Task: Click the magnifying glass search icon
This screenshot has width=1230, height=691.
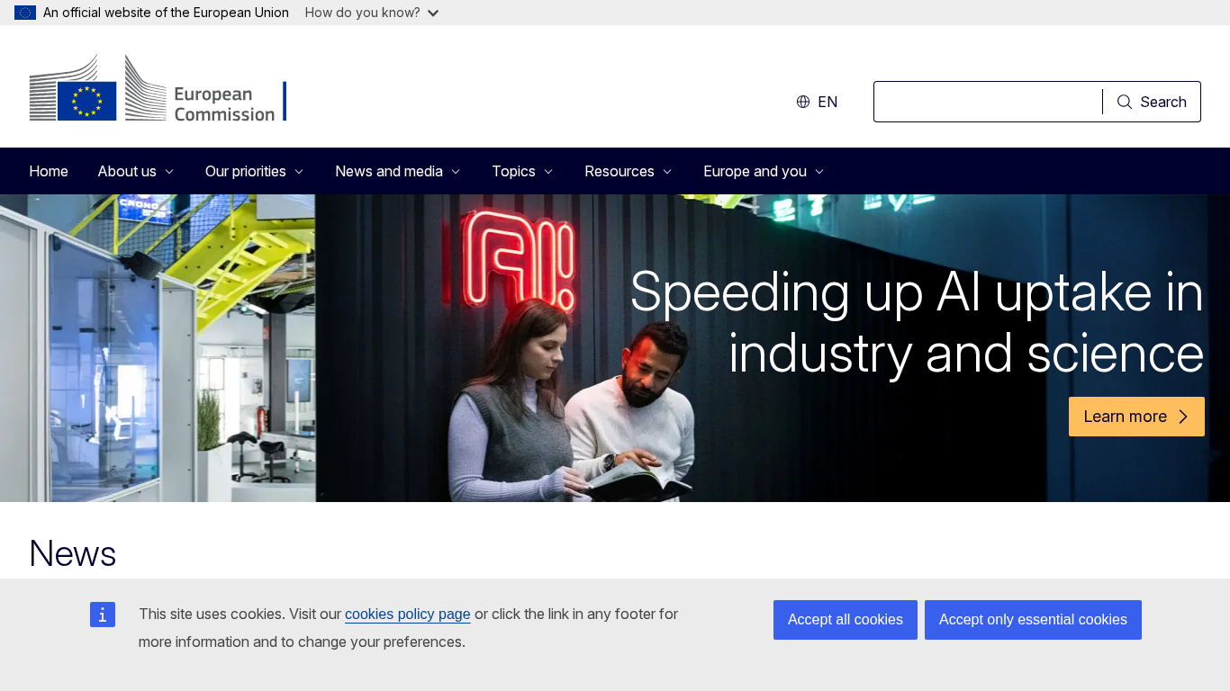Action: [1125, 102]
